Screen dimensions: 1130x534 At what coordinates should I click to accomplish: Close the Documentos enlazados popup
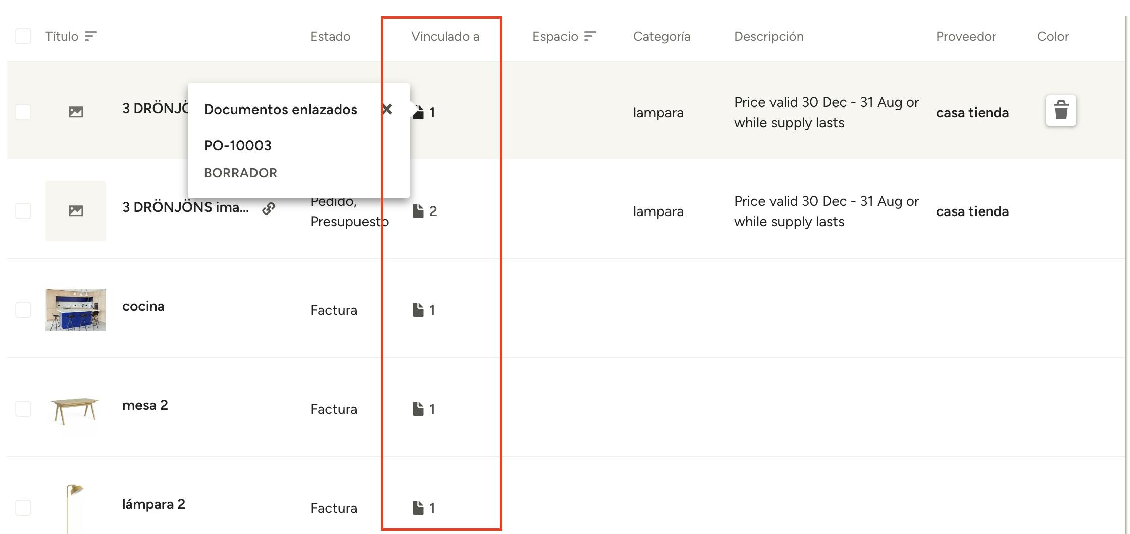point(387,109)
